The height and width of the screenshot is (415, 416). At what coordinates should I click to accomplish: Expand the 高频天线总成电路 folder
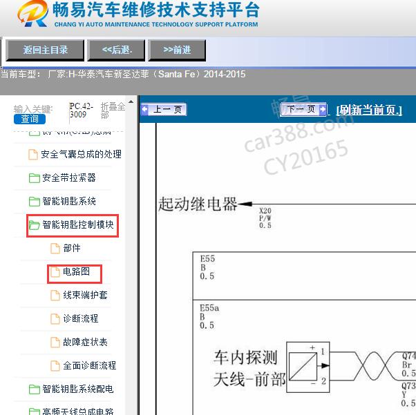click(78, 412)
